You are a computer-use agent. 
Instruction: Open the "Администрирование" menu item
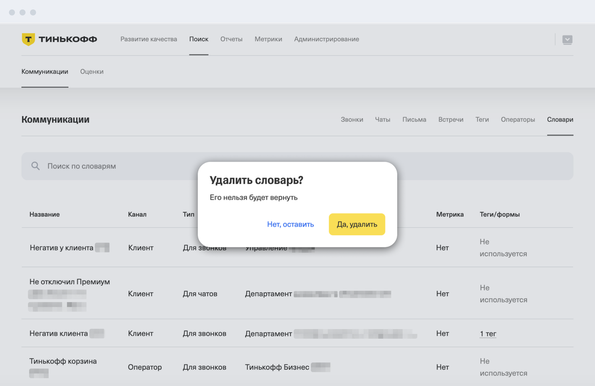tap(326, 39)
